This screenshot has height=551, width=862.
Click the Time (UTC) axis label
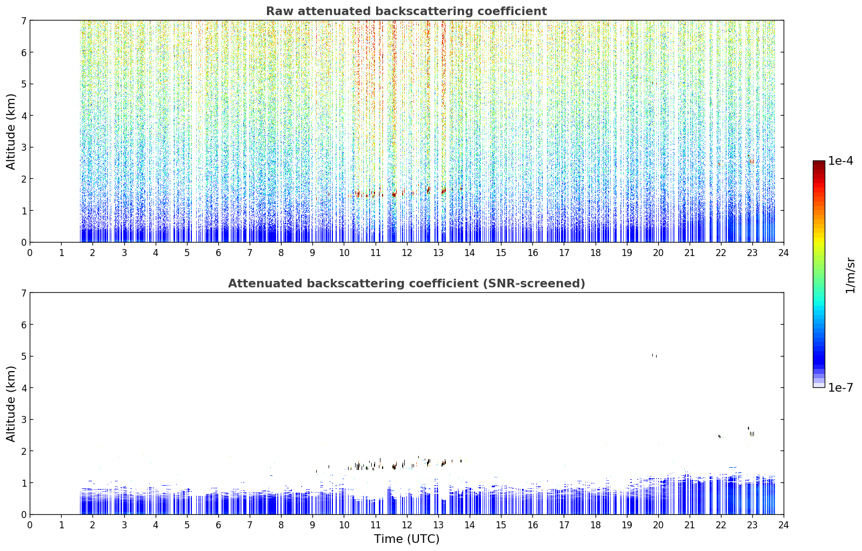(x=406, y=539)
